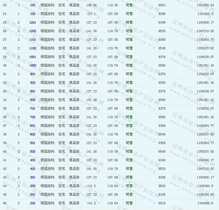This screenshot has height=210, width=219.
Task: Select row number 46 cell
Action: [x=5, y=203]
